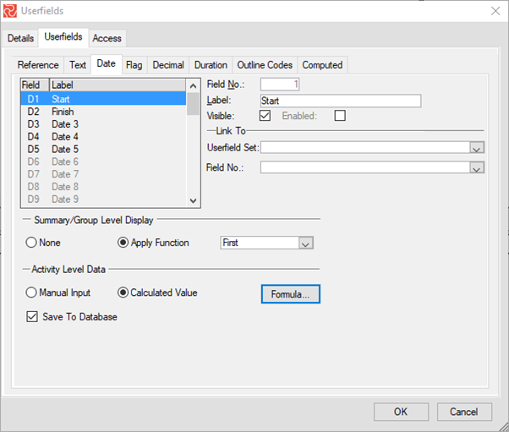Close the Userfields dialog window

pos(493,11)
